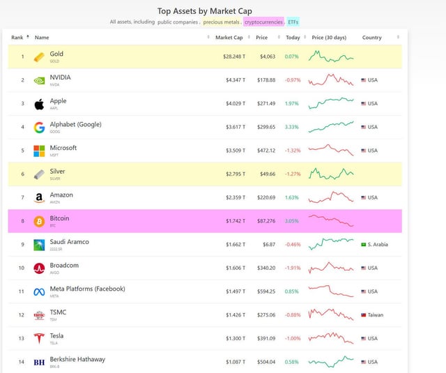The width and height of the screenshot is (446, 373).
Task: Click the S. Arabia country label
Action: click(x=378, y=245)
